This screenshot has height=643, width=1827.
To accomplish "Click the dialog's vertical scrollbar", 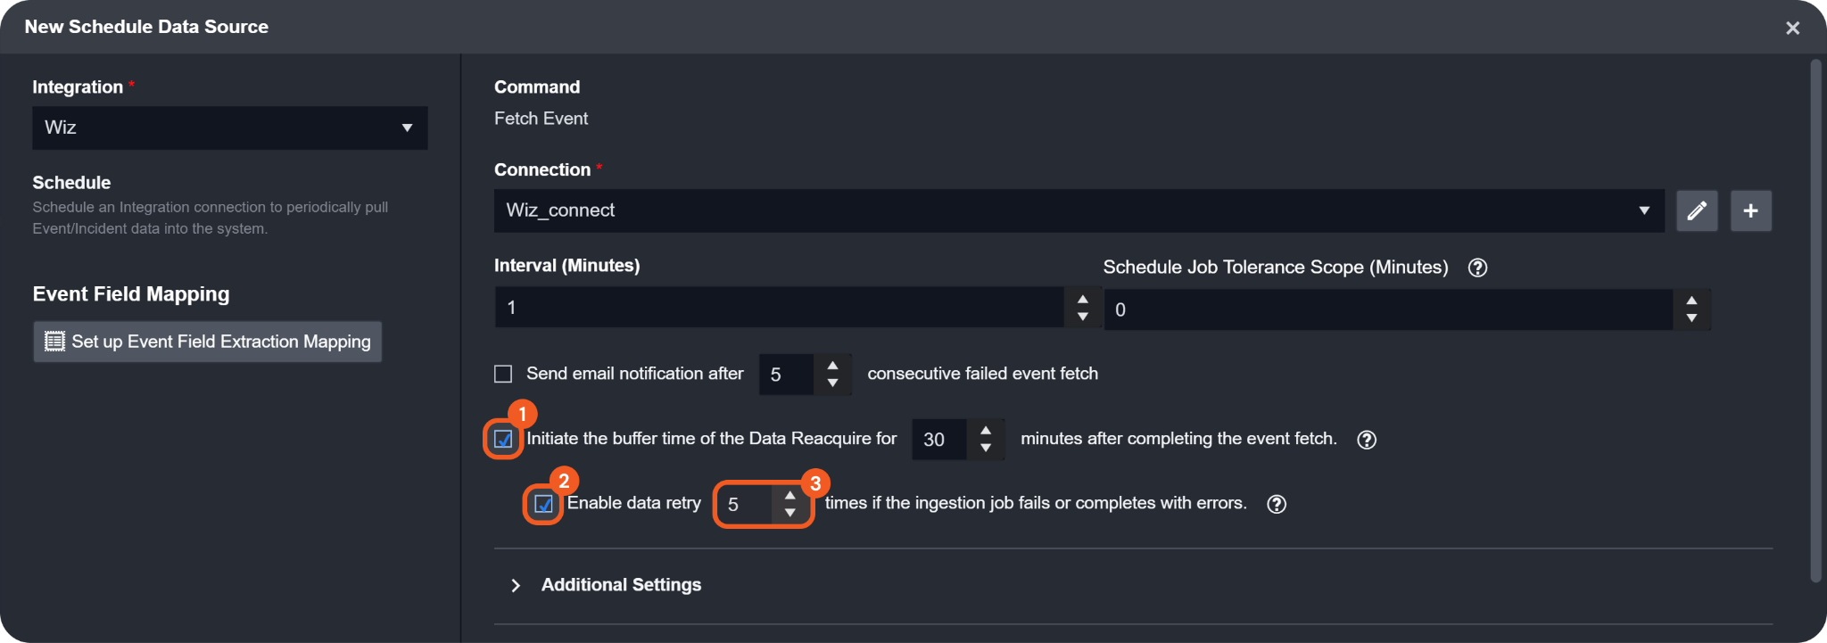I will click(1815, 321).
